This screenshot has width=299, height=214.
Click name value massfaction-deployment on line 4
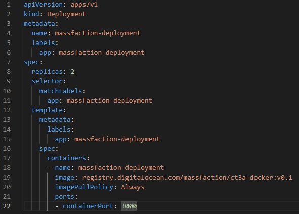coord(98,33)
